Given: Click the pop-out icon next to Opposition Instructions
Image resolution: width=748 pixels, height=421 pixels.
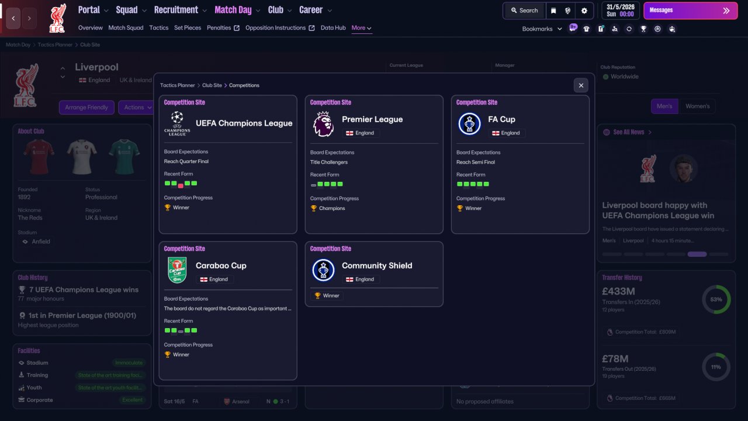Looking at the screenshot, I should coord(311,28).
